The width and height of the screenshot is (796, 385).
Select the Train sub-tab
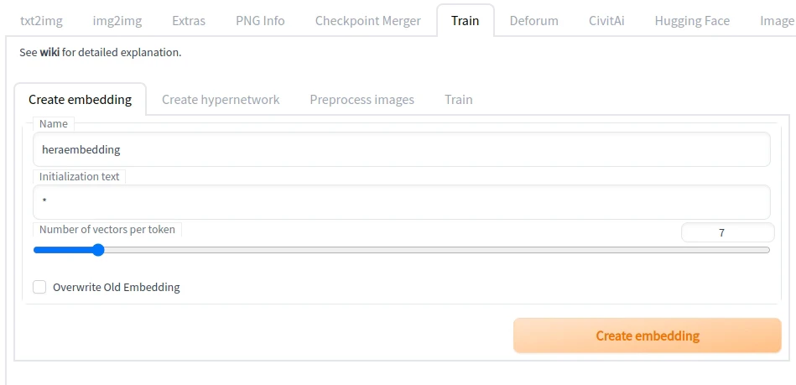point(458,99)
